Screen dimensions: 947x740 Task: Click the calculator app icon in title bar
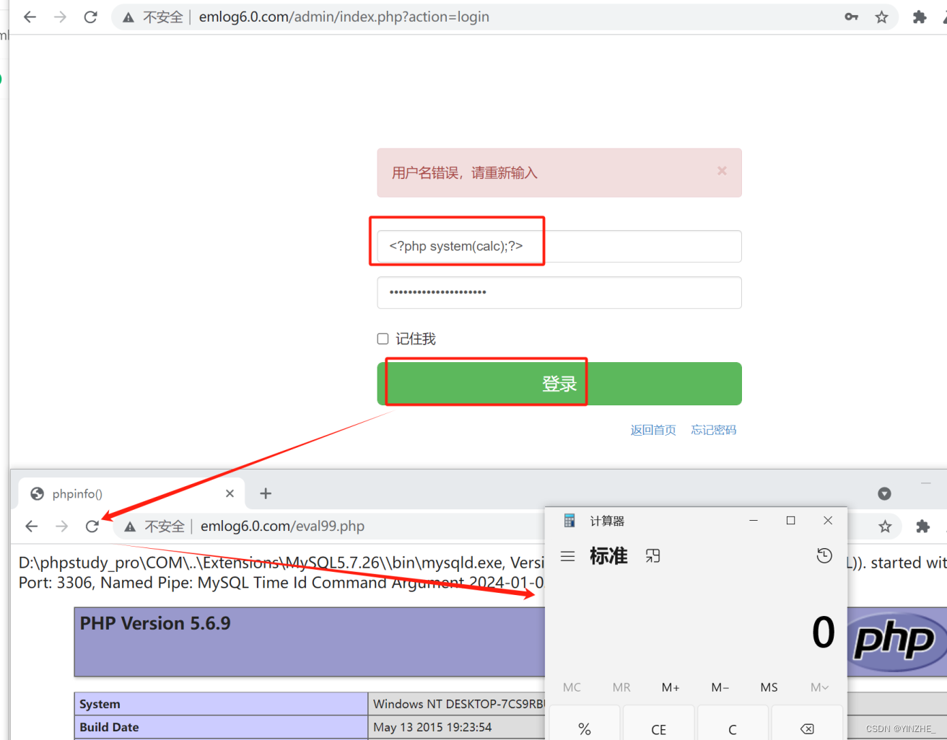coord(569,520)
